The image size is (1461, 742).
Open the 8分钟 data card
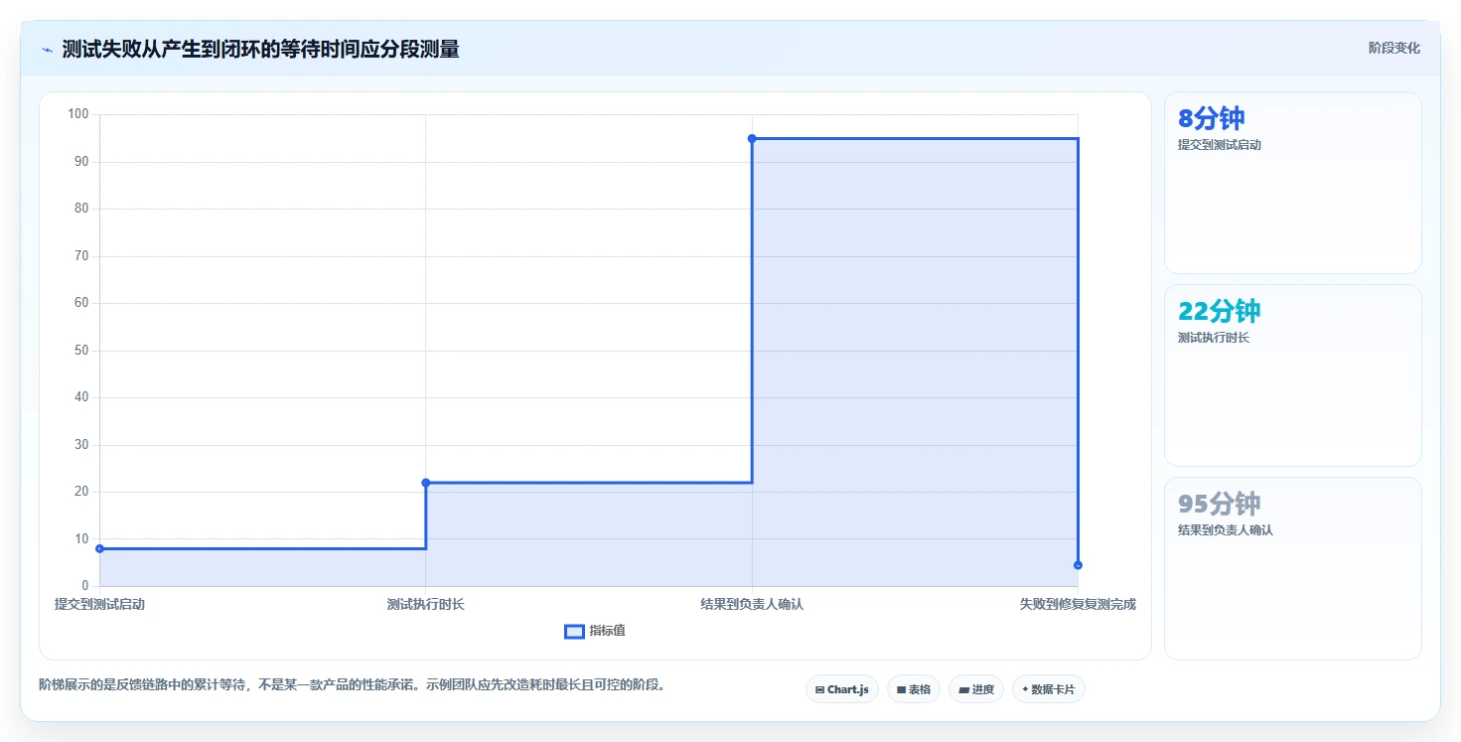coord(1292,183)
